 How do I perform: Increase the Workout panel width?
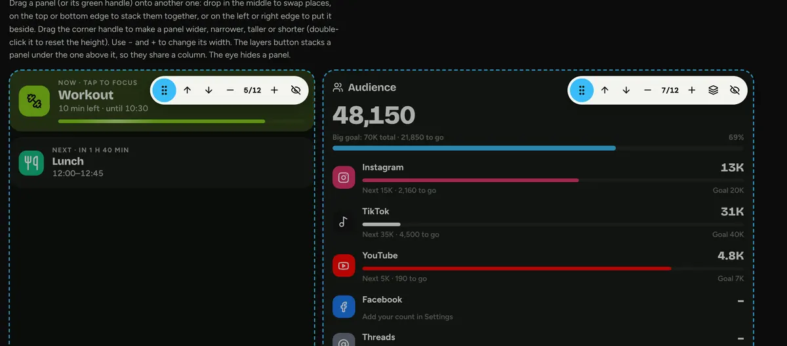[274, 90]
